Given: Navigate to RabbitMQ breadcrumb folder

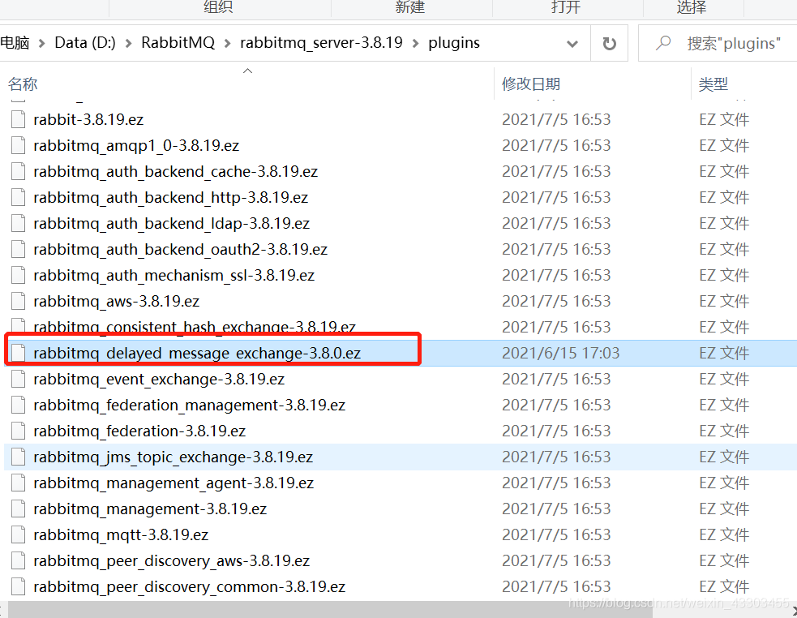Looking at the screenshot, I should [178, 43].
